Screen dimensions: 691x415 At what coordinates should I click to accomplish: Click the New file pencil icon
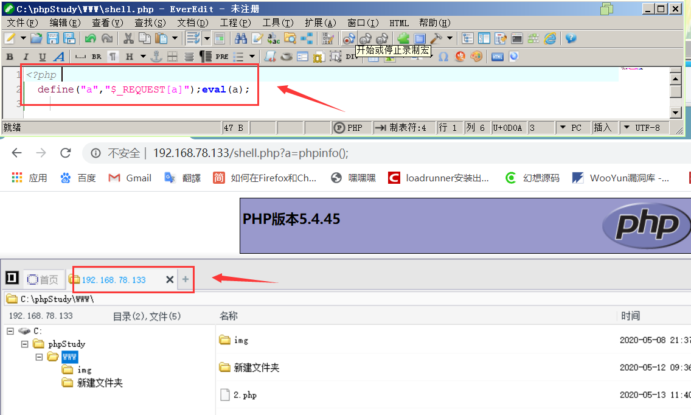point(10,39)
